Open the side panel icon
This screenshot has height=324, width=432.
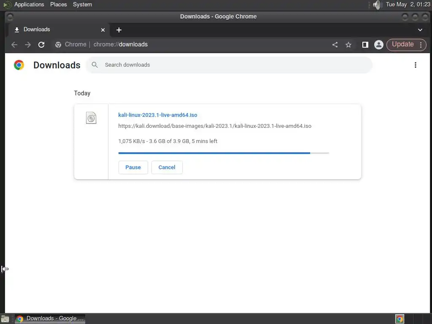365,45
